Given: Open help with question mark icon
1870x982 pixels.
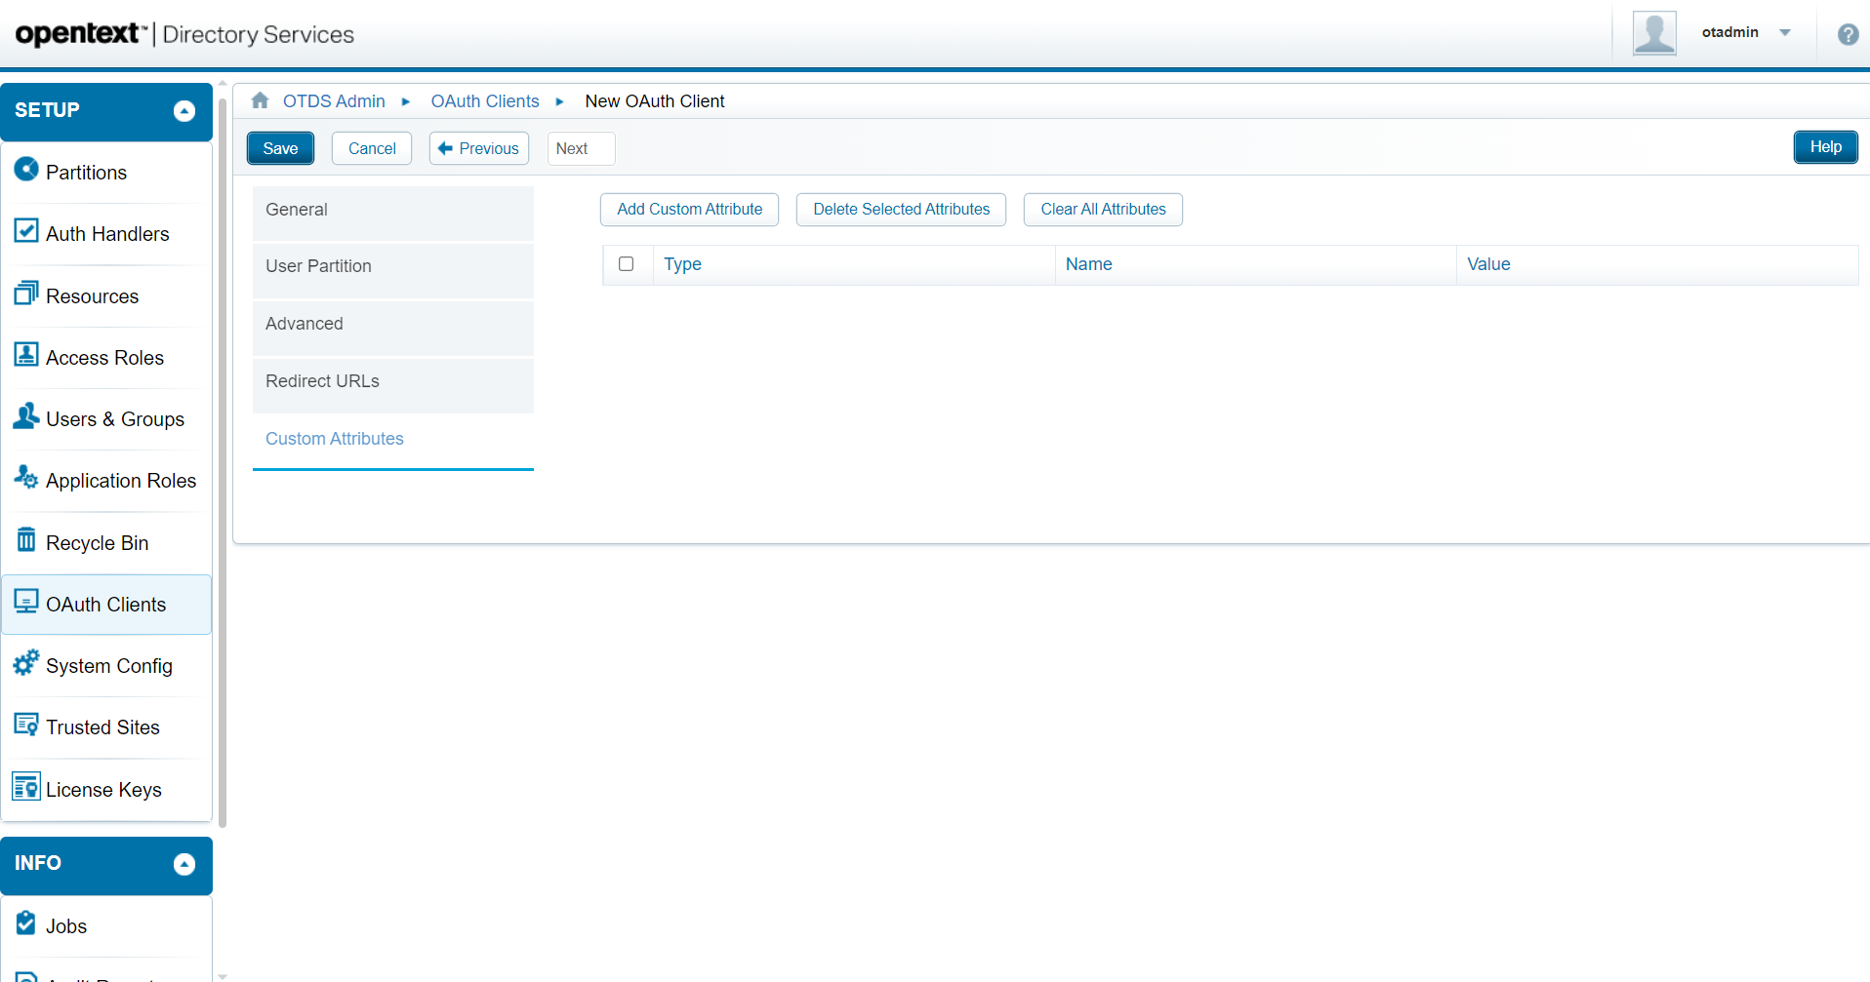Looking at the screenshot, I should pos(1847,34).
